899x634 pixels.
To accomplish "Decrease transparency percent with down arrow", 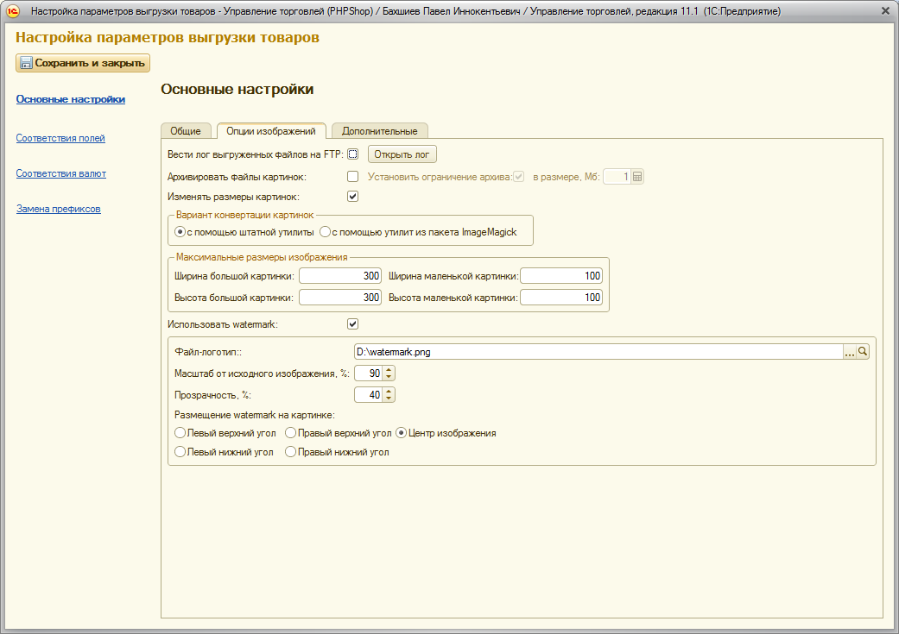I will click(389, 399).
